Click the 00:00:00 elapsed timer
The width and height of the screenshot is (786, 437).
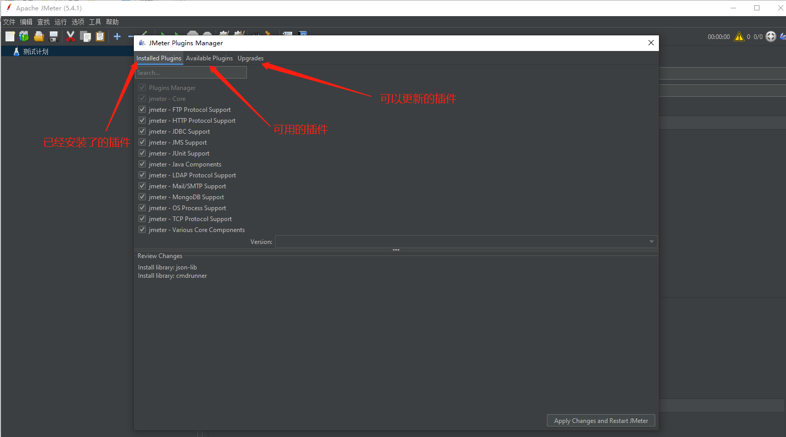(x=719, y=37)
